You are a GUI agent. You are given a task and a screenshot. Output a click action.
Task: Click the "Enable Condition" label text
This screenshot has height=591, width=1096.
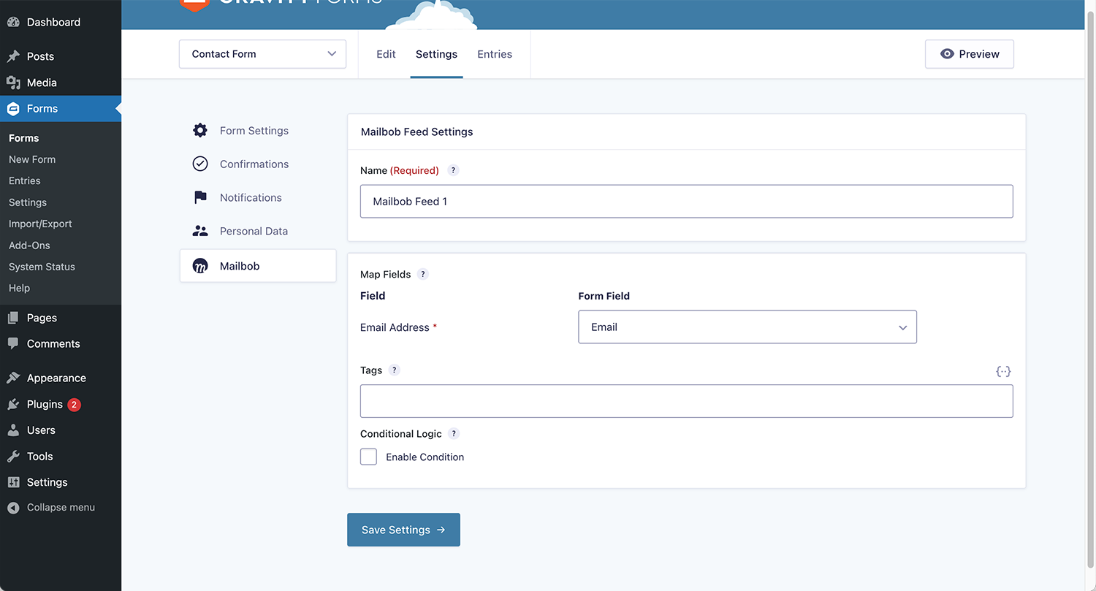(x=425, y=457)
